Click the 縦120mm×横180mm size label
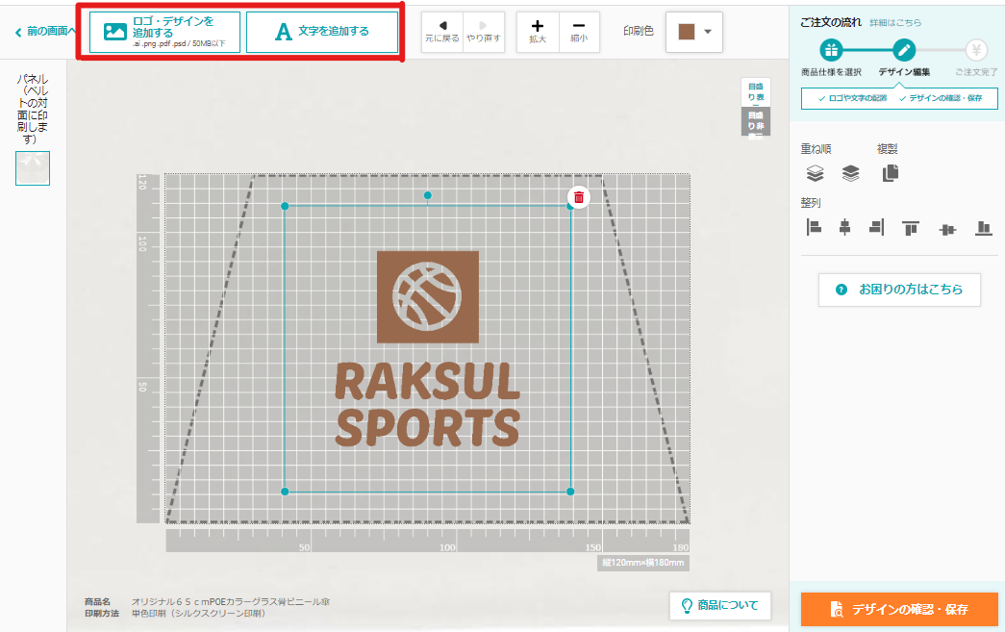This screenshot has height=632, width=1005. click(642, 563)
